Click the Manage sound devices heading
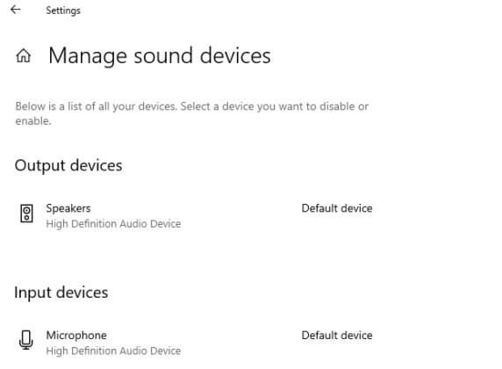The width and height of the screenshot is (502, 369). pyautogui.click(x=160, y=56)
